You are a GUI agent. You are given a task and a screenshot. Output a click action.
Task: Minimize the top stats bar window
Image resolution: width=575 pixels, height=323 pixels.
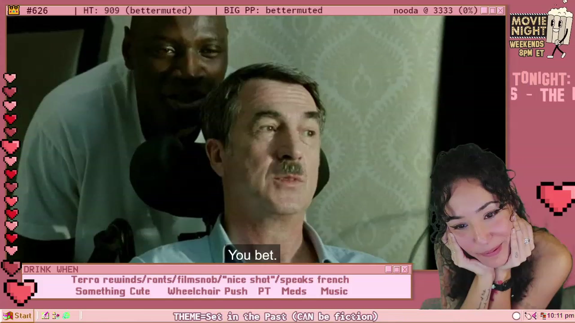484,11
